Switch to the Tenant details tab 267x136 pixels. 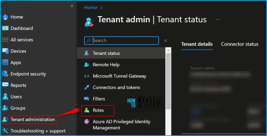[197, 44]
